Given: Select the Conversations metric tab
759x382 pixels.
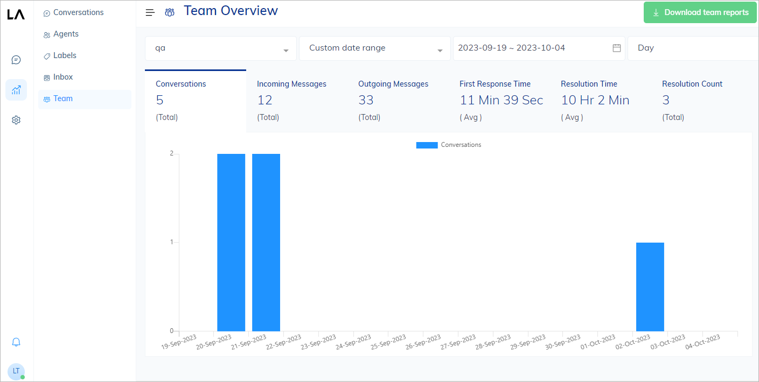Looking at the screenshot, I should 196,101.
